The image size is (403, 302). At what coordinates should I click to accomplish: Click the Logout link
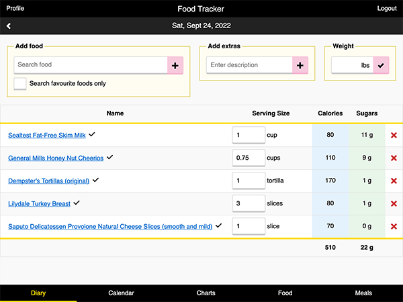387,9
